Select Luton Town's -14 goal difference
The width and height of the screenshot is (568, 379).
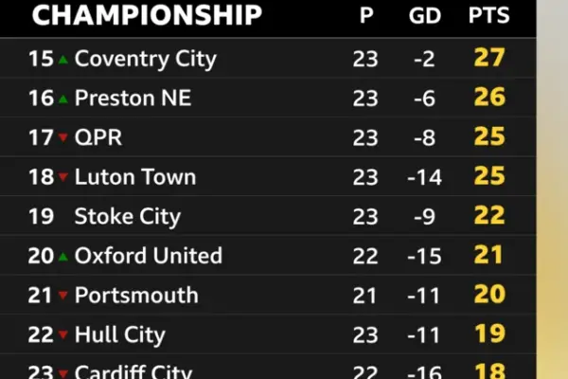coord(424,177)
